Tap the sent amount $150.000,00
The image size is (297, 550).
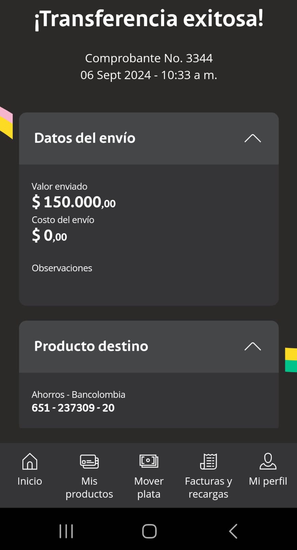tap(74, 202)
